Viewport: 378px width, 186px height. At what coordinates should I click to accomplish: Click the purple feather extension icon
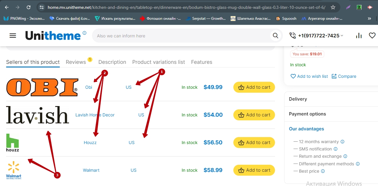point(348,7)
